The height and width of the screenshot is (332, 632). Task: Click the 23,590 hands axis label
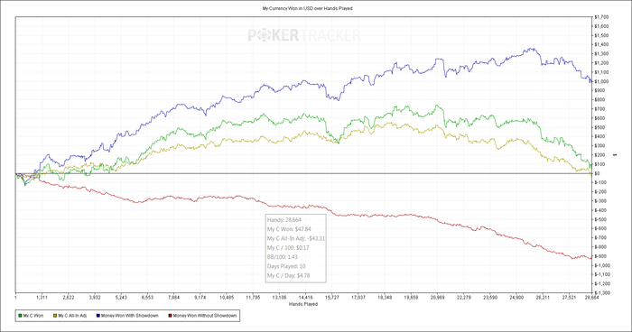tap(490, 298)
